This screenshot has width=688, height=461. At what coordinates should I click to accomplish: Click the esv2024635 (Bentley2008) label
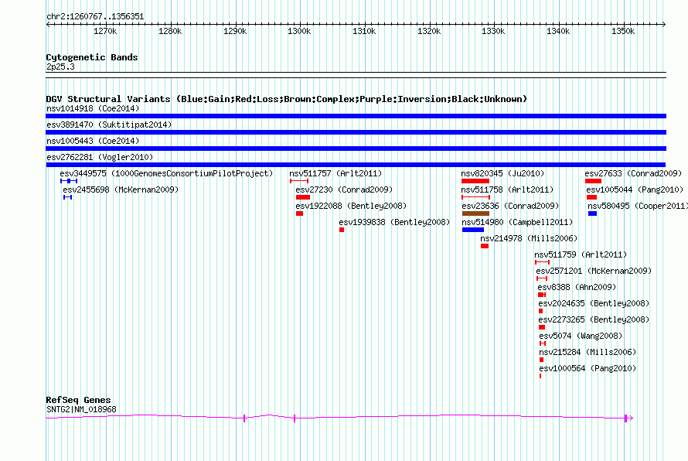[594, 303]
